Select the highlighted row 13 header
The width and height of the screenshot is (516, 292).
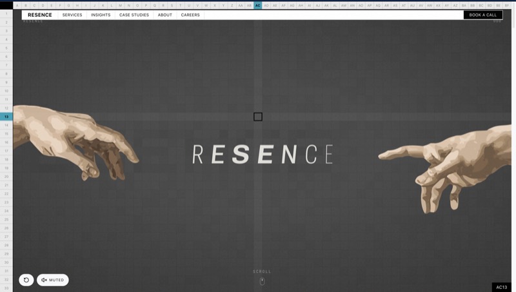[6, 117]
